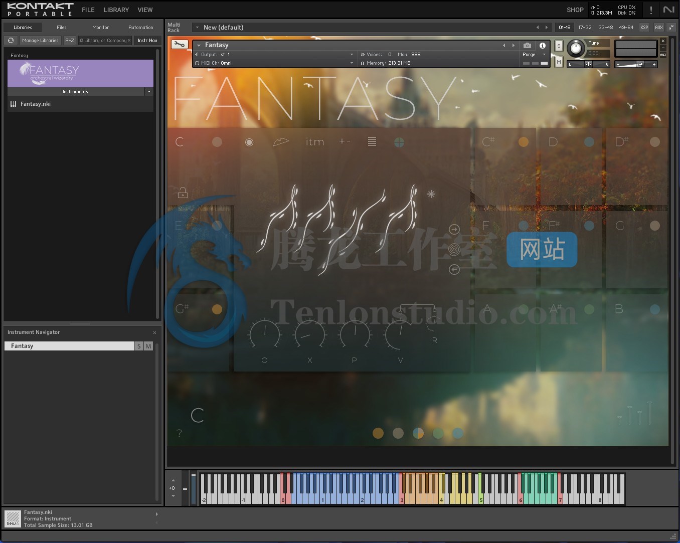The height and width of the screenshot is (543, 680).
Task: Click Manage Libraries button
Action: 40,40
